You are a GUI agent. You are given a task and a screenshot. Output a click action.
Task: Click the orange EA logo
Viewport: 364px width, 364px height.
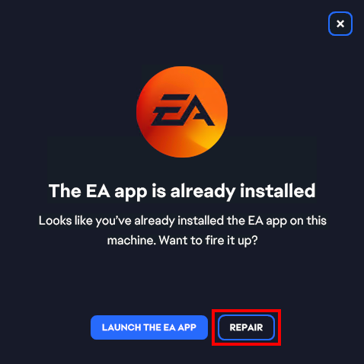pos(182,112)
